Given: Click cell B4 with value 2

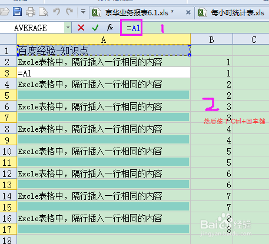Looking at the screenshot, I should (211, 84).
